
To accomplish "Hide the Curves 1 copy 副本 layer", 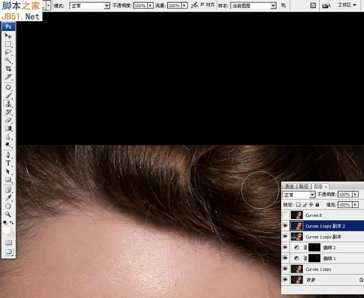I will tap(285, 237).
